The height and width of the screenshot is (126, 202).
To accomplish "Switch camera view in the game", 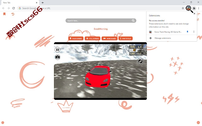I will (57, 57).
